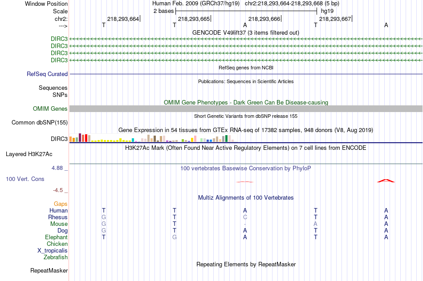Open the GTEx Gene Expression in 54 tissues title
This screenshot has height=281, width=423.
(x=246, y=130)
